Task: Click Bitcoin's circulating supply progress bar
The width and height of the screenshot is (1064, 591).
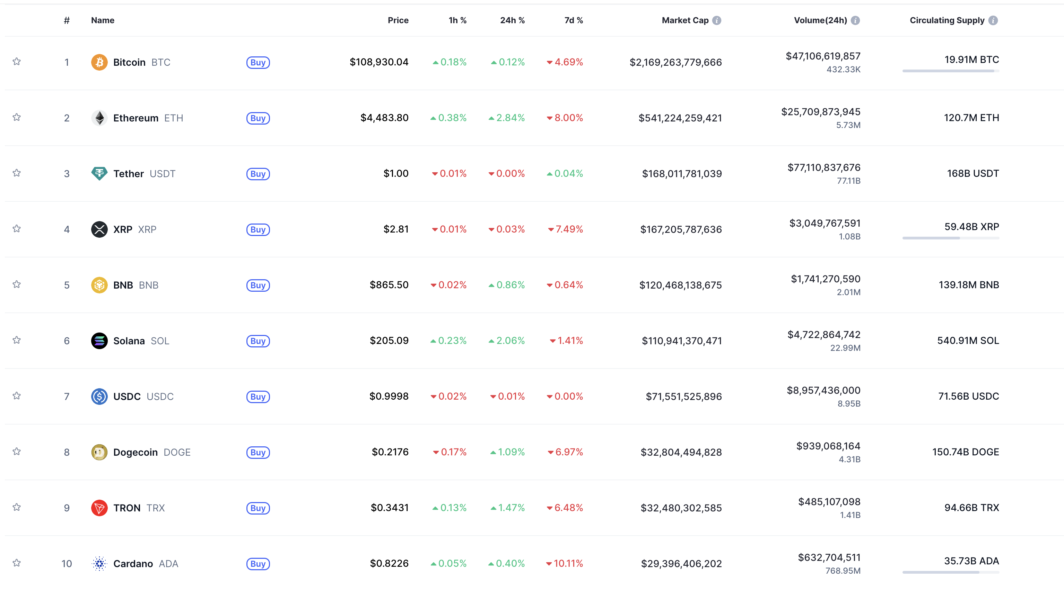Action: 950,71
